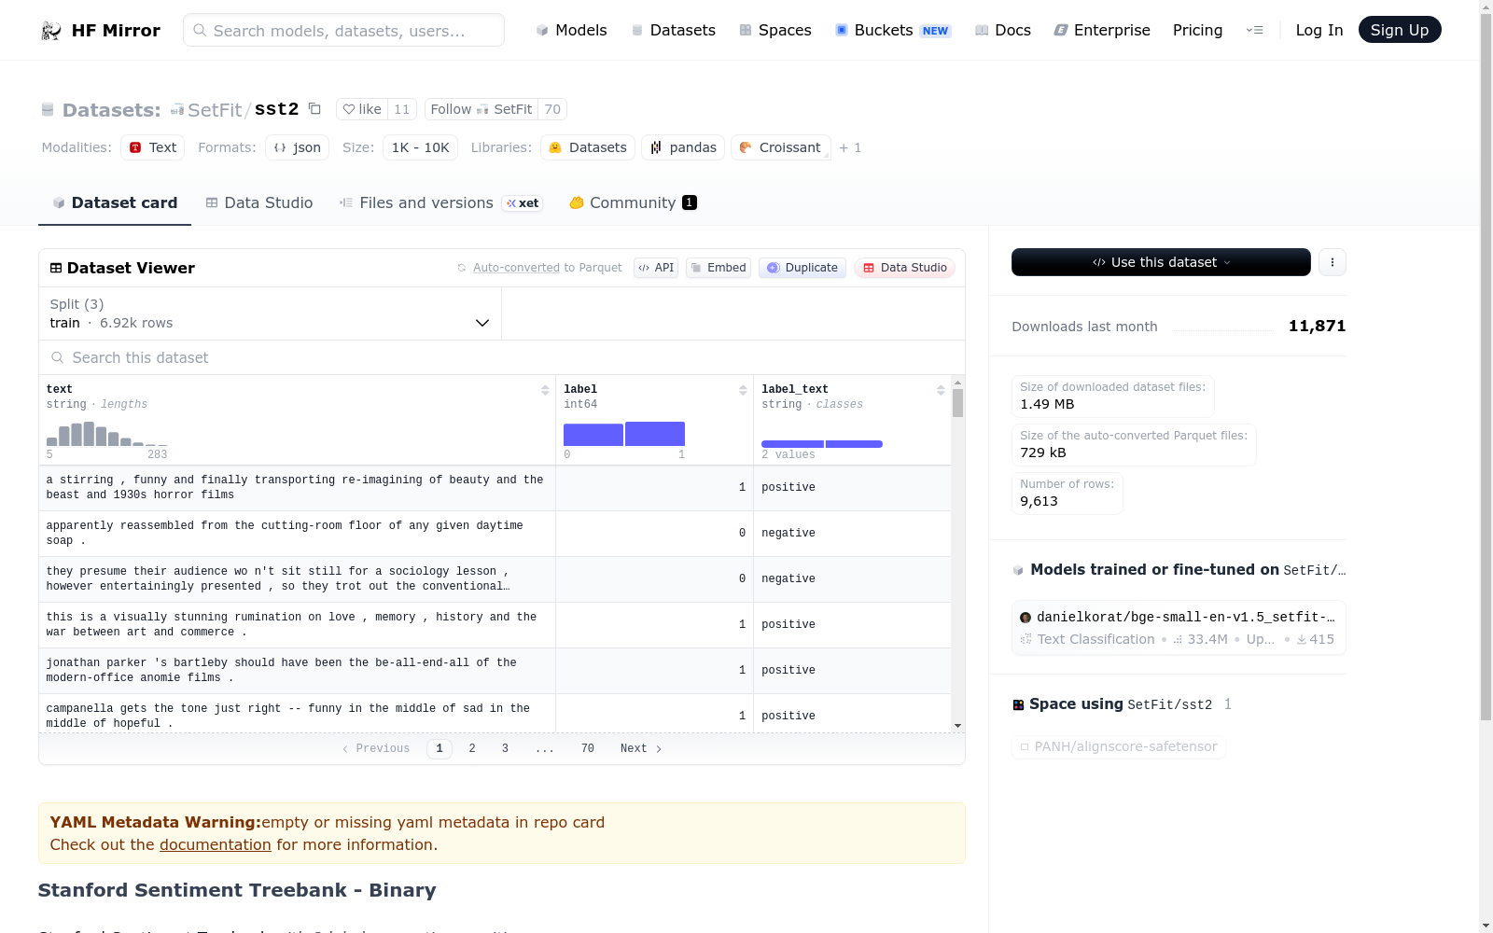Viewport: 1493px width, 933px height.
Task: Select the json format tag
Action: click(297, 147)
